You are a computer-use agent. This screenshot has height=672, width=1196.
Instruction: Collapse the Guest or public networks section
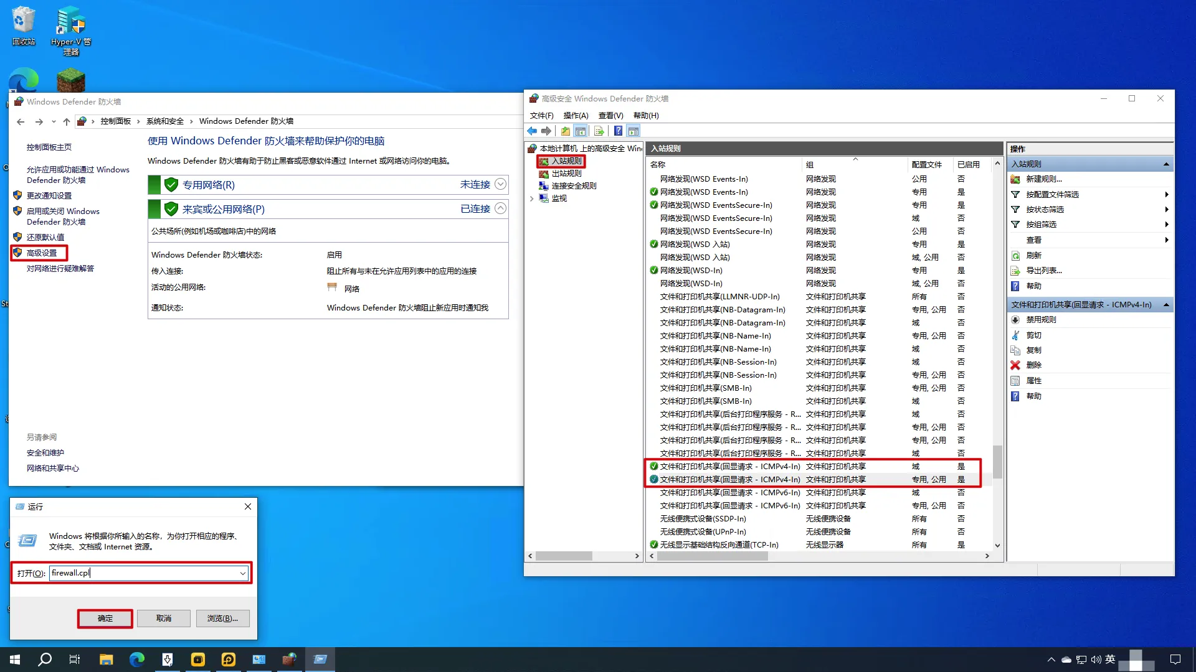pyautogui.click(x=500, y=208)
